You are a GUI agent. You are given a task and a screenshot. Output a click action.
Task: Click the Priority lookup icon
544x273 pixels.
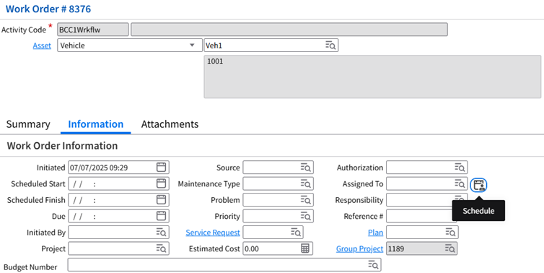[x=305, y=216]
